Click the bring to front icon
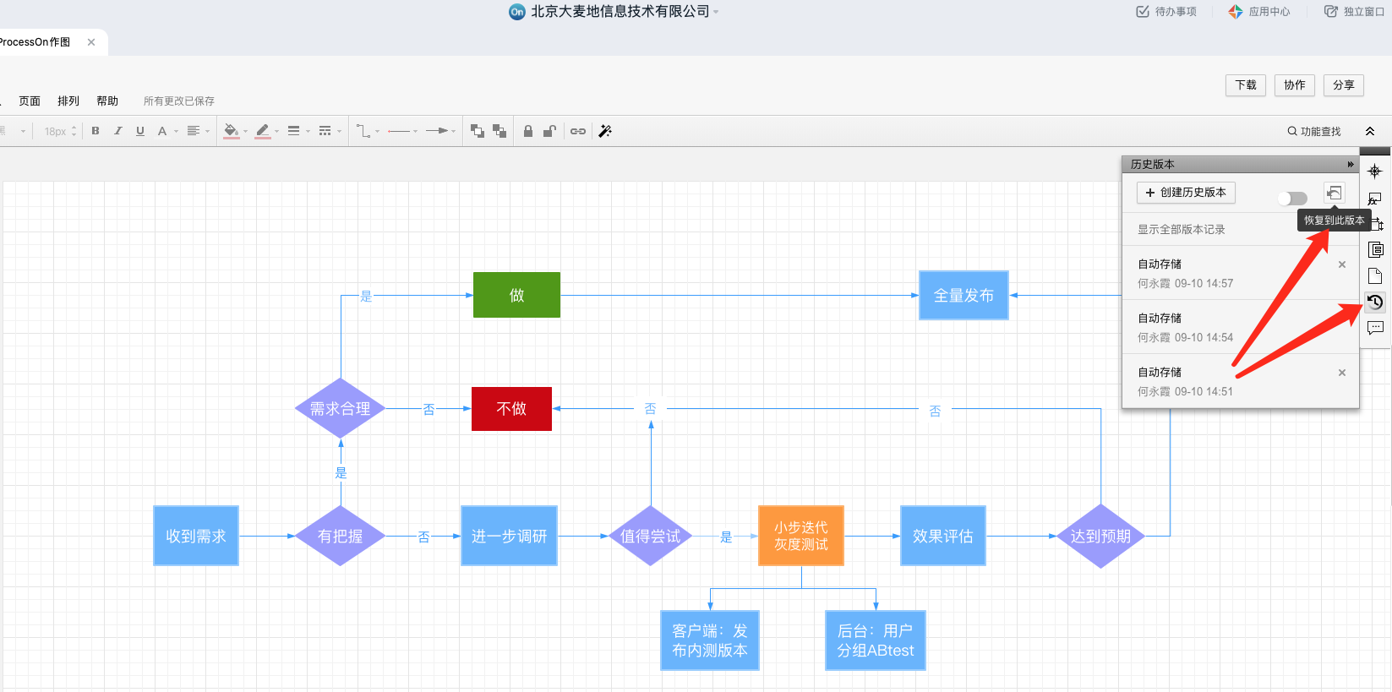1392x692 pixels. coord(478,131)
